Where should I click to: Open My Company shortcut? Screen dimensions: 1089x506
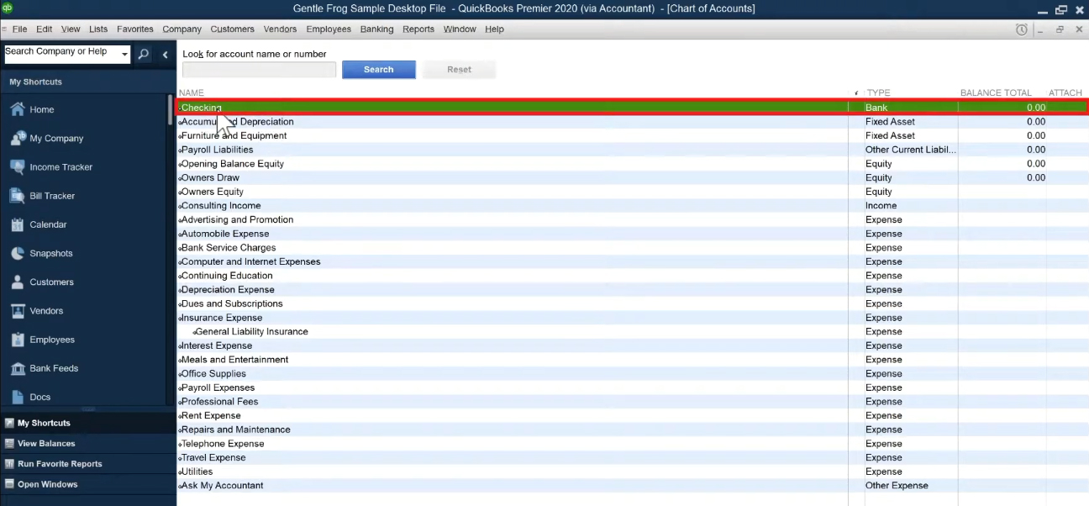(56, 138)
